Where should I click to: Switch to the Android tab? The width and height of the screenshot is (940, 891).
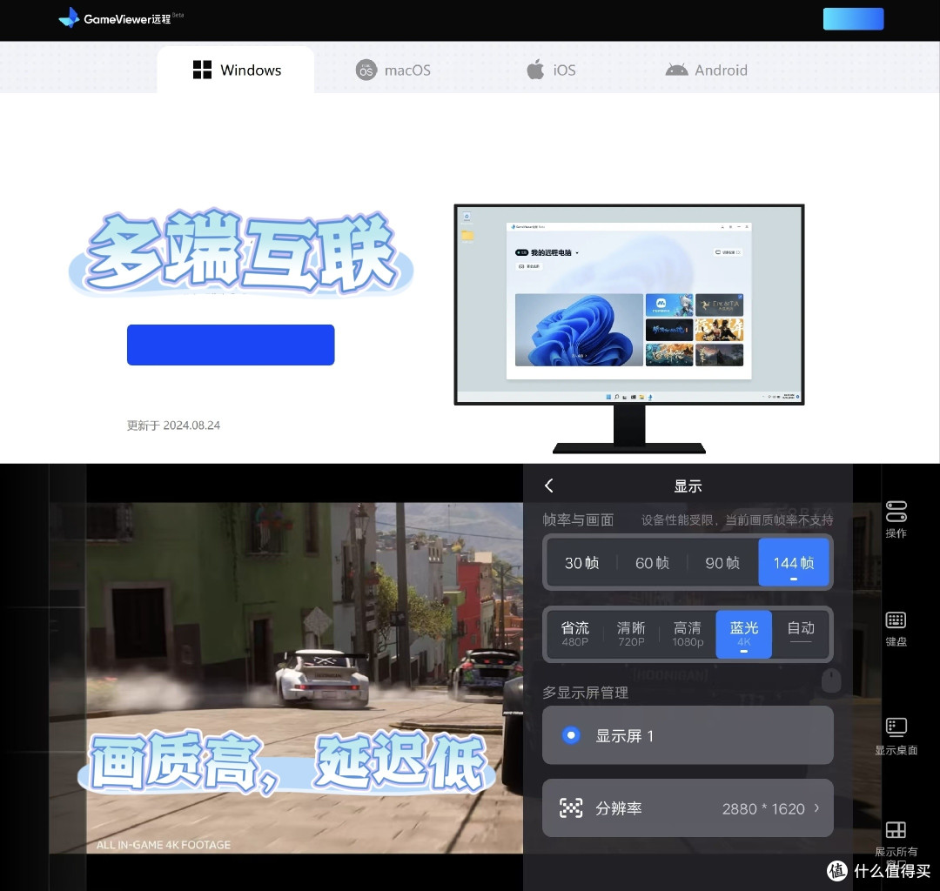[x=707, y=70]
